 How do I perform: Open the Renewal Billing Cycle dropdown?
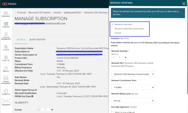133,101
